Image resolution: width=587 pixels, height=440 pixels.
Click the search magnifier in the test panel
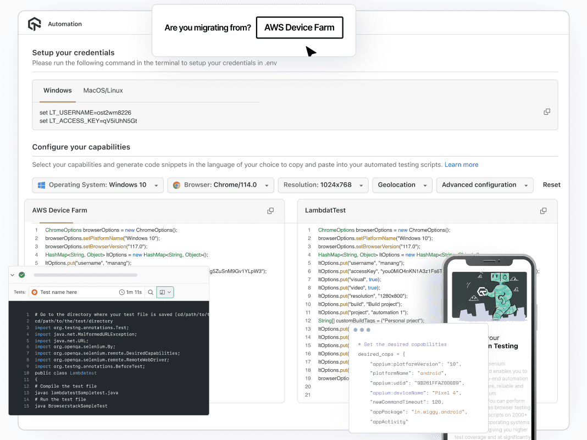coord(151,292)
